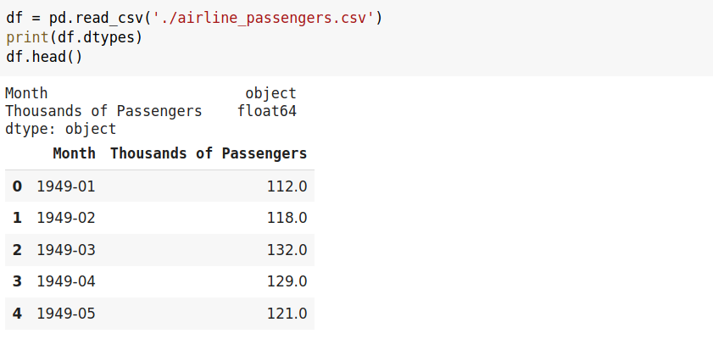713x339 pixels.
Task: Click the Month column header in table
Action: point(74,154)
